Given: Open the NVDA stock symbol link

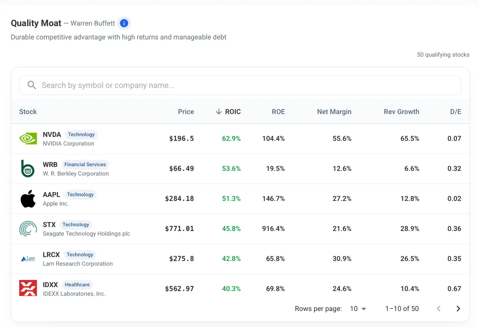Looking at the screenshot, I should pyautogui.click(x=52, y=135).
